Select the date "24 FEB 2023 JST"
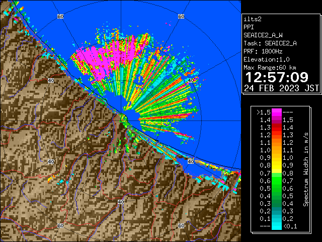The image size is (322, 242). [x=282, y=88]
